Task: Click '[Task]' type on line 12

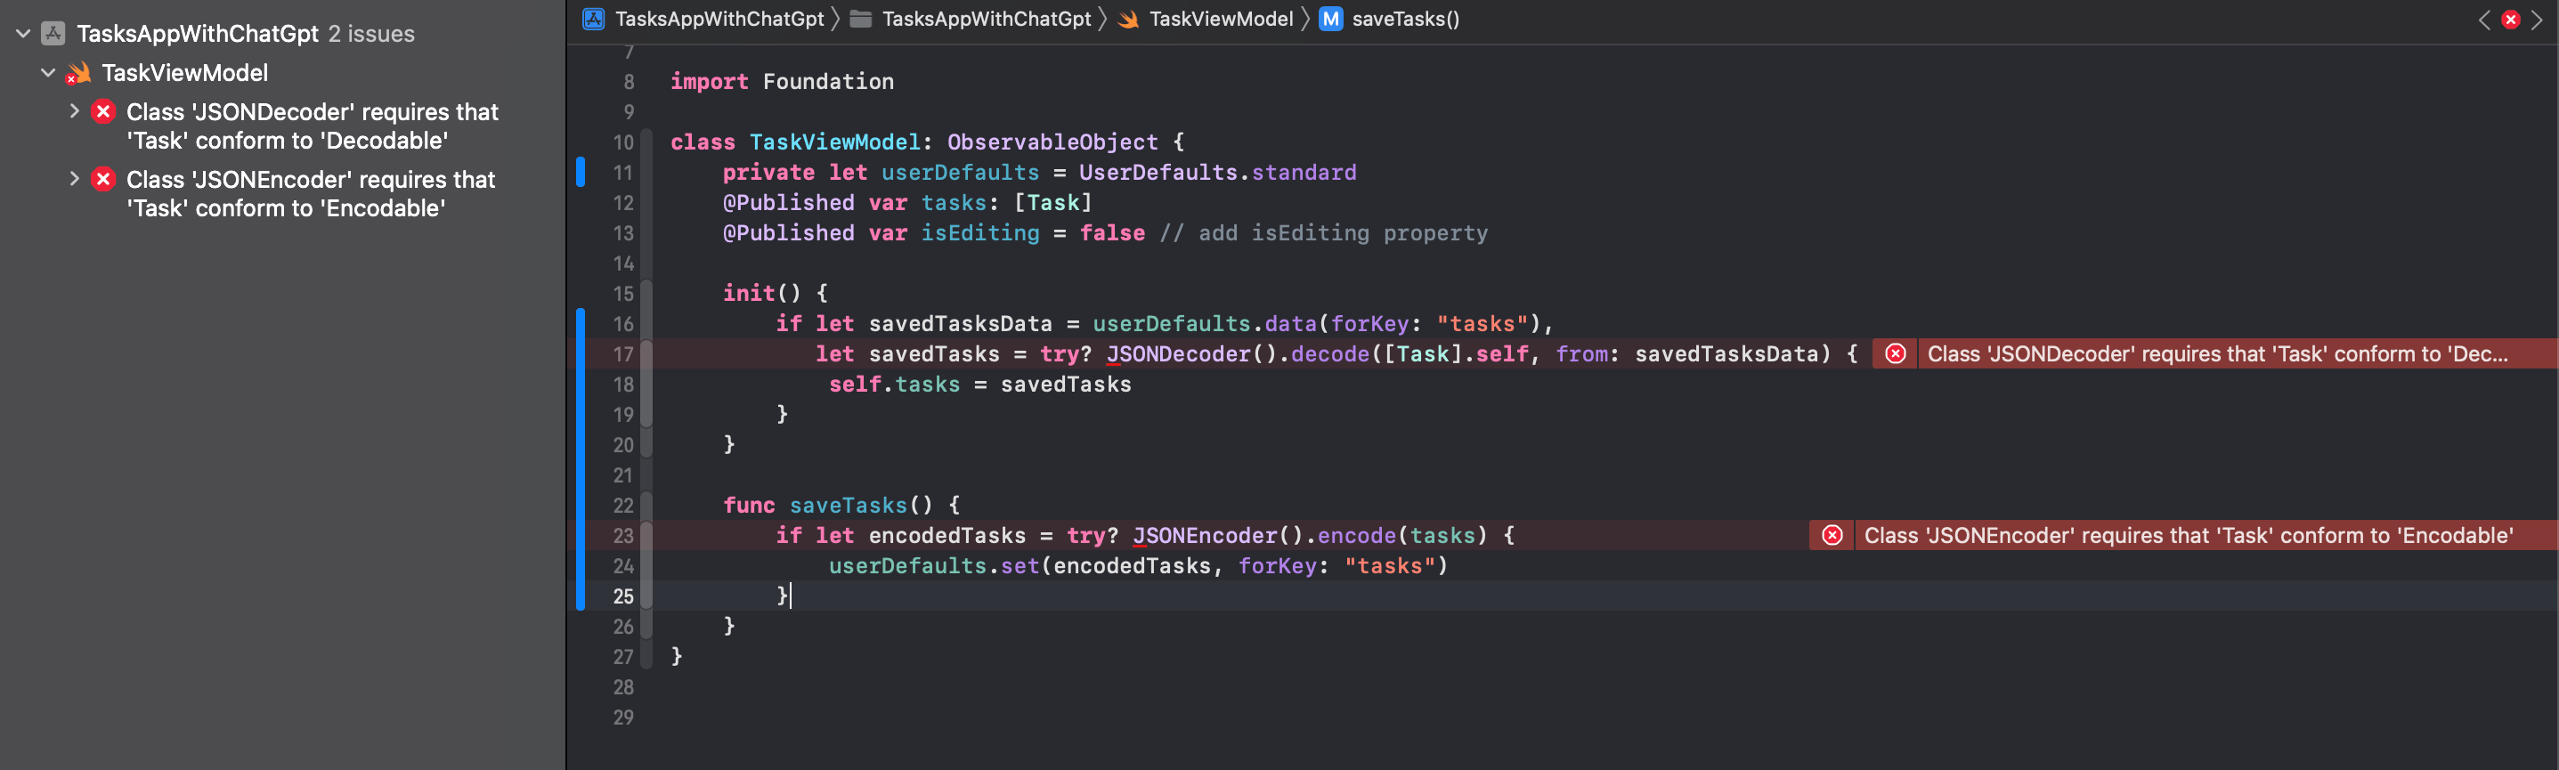Action: pos(1053,203)
